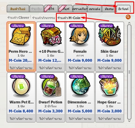This screenshot has width=135, height=128.
Task: Select the Dwarf Potion bottle icon
Action: point(51,87)
